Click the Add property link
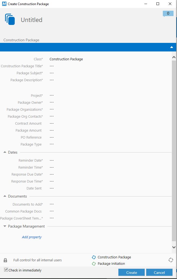Image resolution: width=177 pixels, height=279 pixels. click(x=32, y=237)
